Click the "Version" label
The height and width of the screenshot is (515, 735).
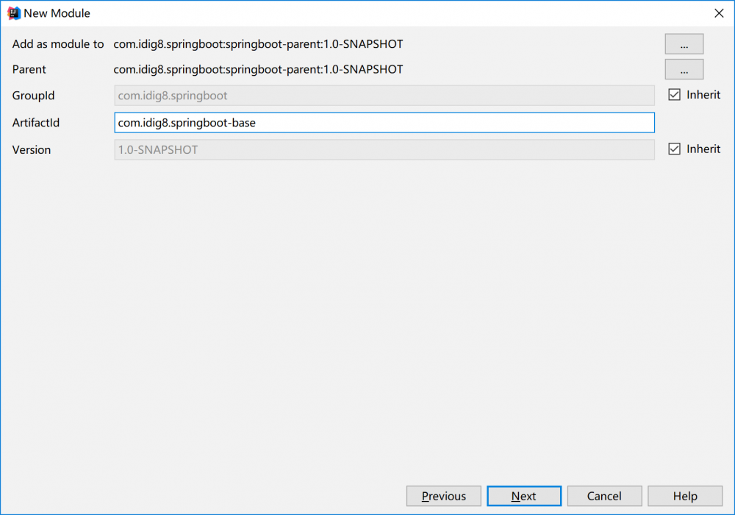pyautogui.click(x=32, y=150)
